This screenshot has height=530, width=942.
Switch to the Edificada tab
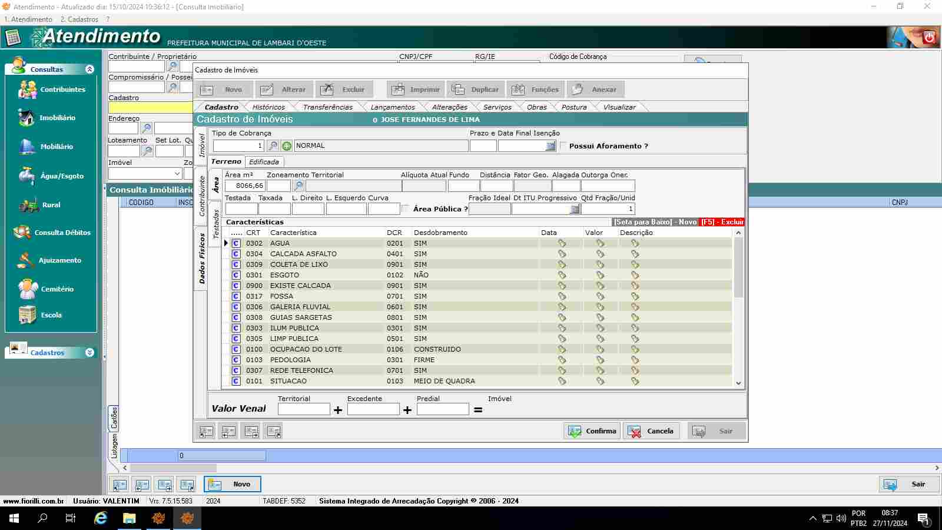click(x=264, y=162)
